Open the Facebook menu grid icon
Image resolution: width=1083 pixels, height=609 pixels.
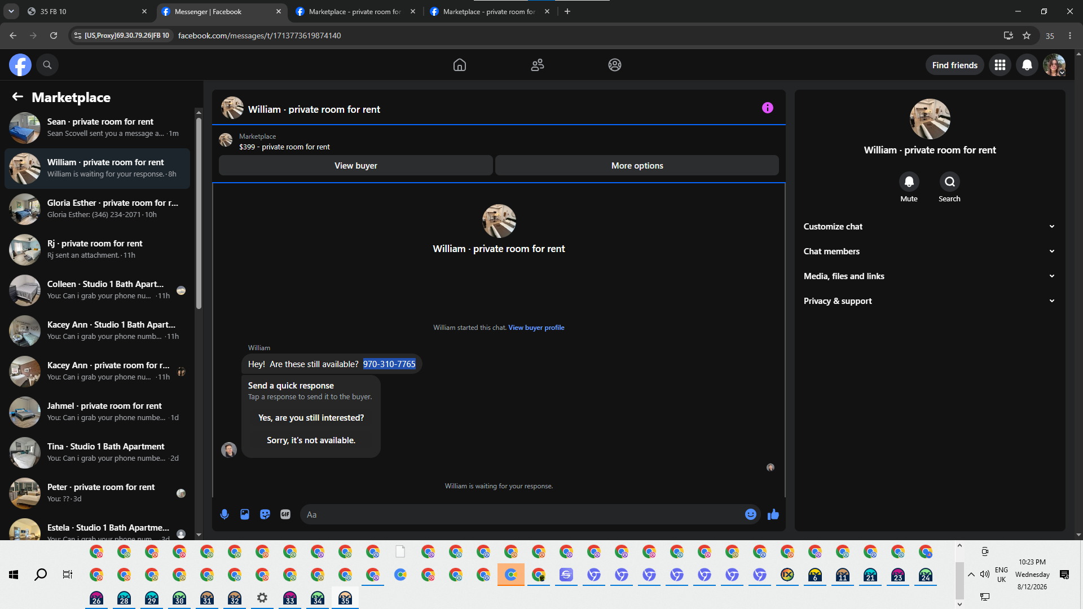tap(1000, 65)
